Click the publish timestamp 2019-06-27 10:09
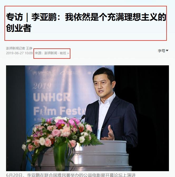Viewport: 175px width, 177px height. (19, 53)
